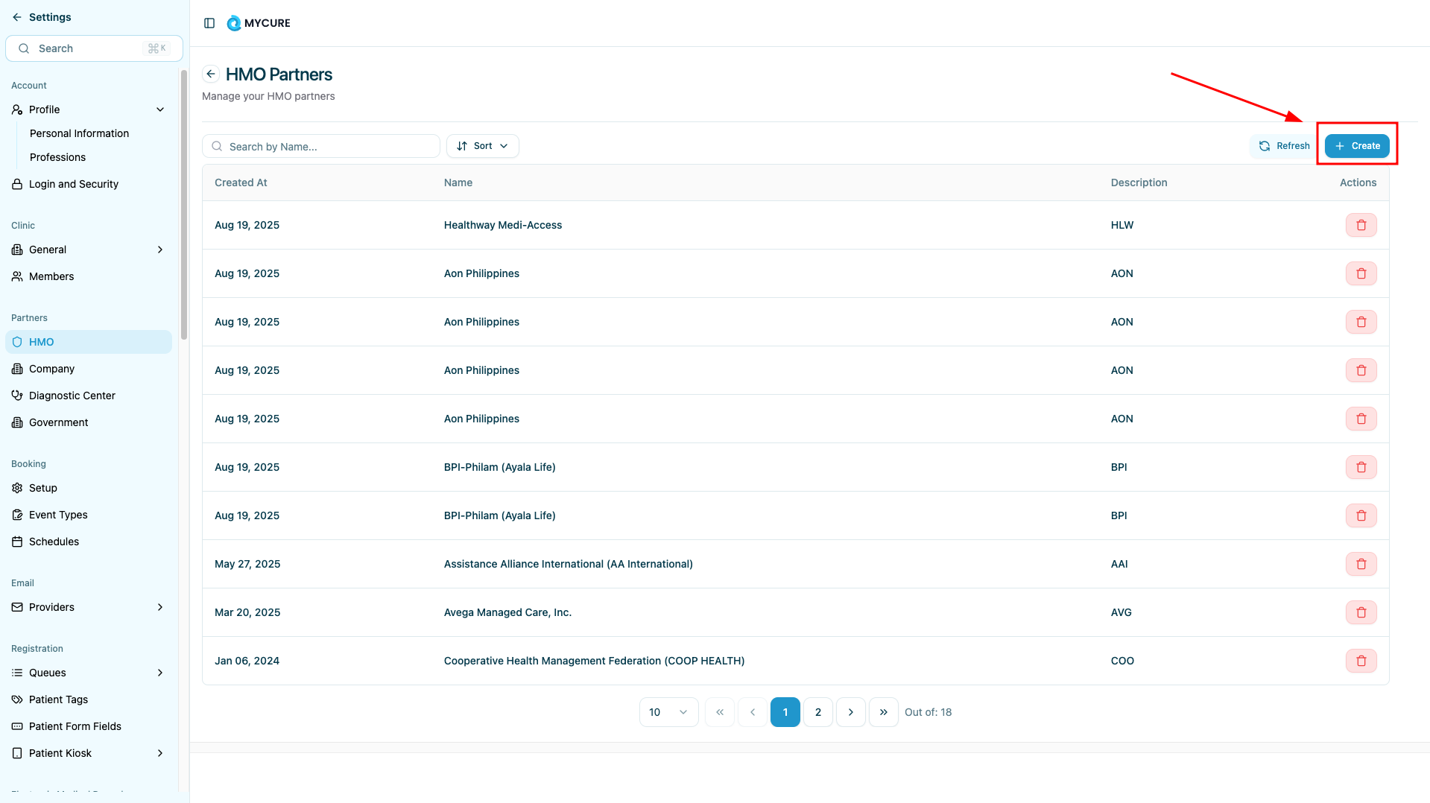Screen dimensions: 1430x803
Task: Delete the Healthway Medi-Access row
Action: point(1361,225)
